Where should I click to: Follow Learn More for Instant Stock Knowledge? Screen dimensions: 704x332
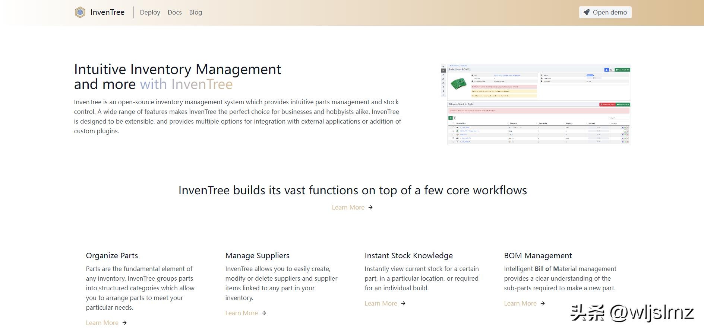381,303
